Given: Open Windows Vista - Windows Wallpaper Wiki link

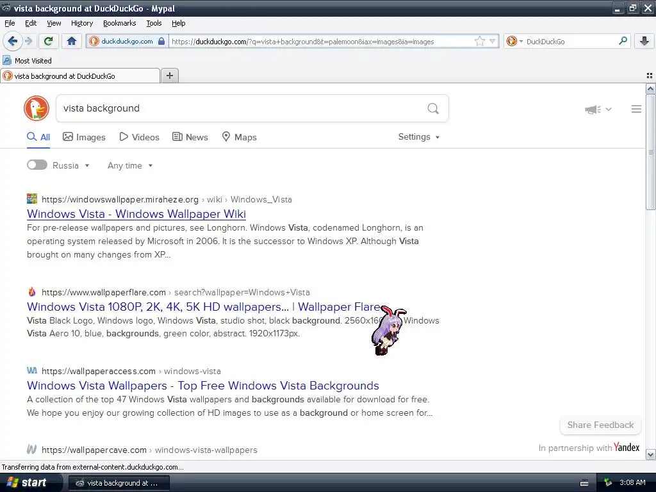Looking at the screenshot, I should 136,214.
